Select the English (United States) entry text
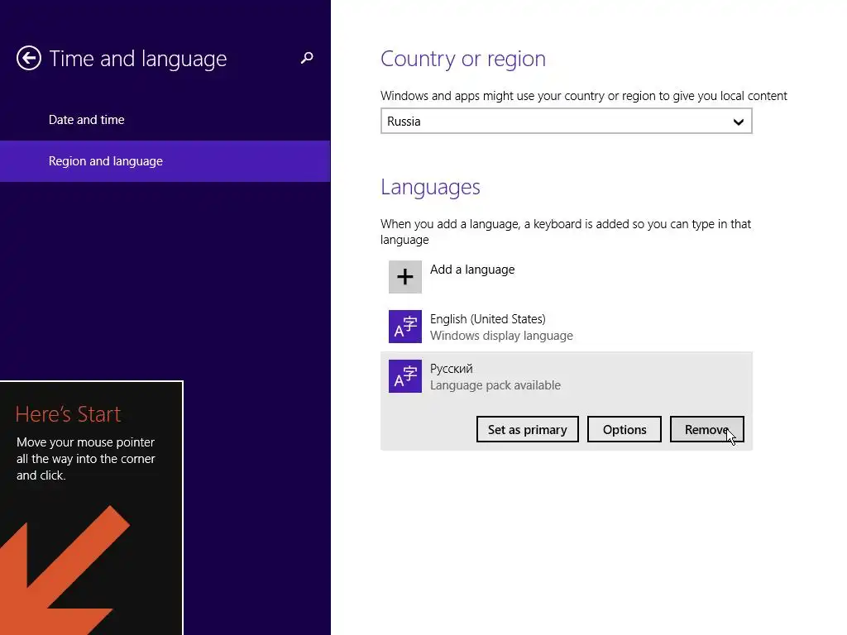Viewport: 847px width, 635px height. (488, 319)
